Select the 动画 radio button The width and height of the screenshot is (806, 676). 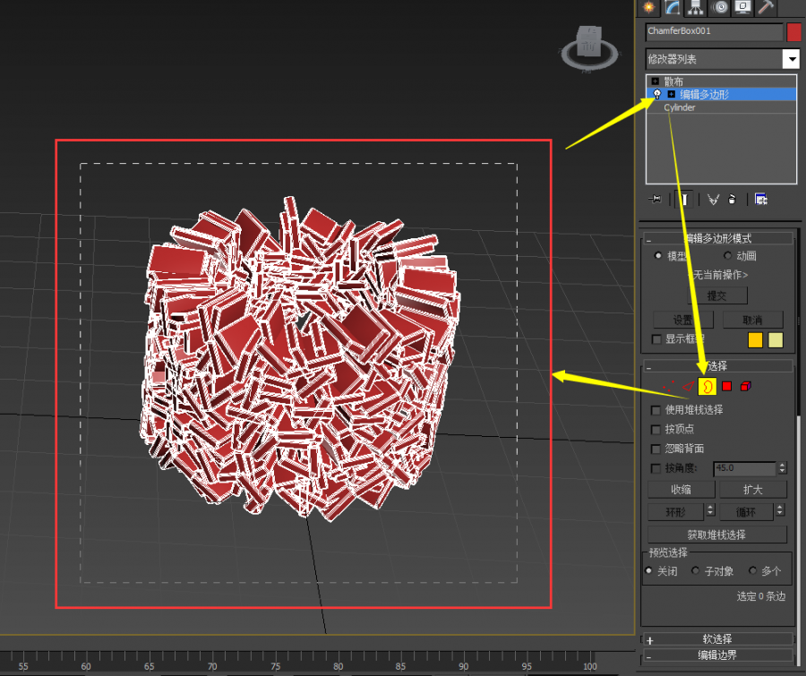[x=728, y=256]
